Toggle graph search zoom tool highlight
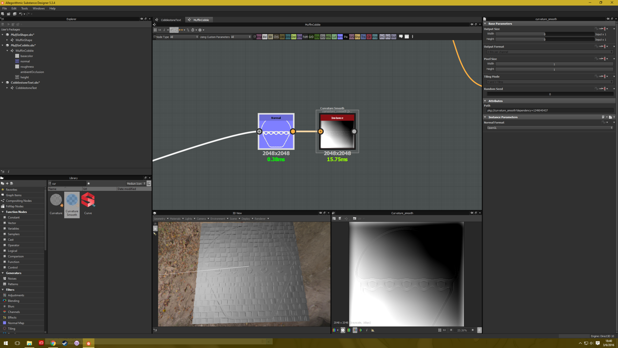618x348 pixels. click(x=172, y=30)
